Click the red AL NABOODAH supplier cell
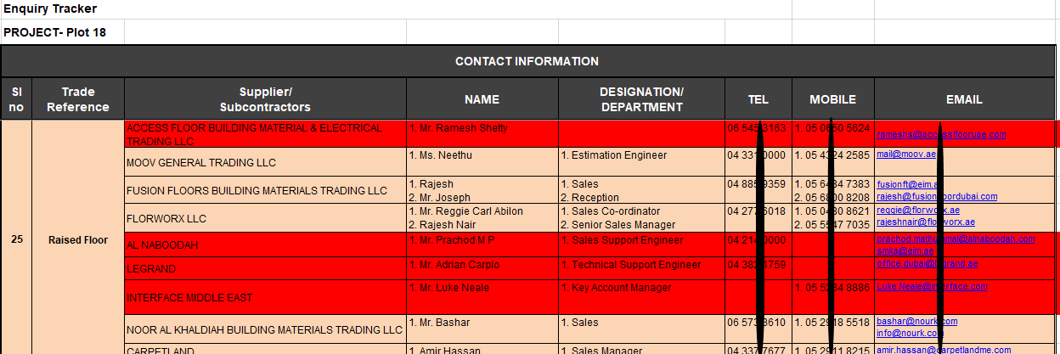 (x=265, y=244)
